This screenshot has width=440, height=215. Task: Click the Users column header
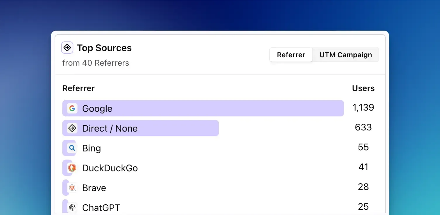pyautogui.click(x=363, y=88)
